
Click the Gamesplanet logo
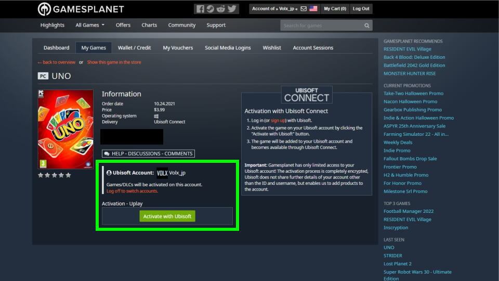point(81,9)
